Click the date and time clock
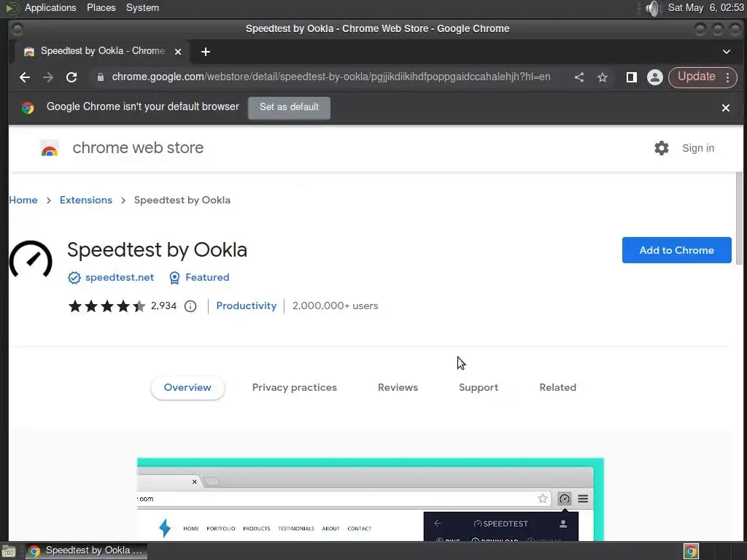Viewport: 747px width, 560px height. pyautogui.click(x=705, y=7)
